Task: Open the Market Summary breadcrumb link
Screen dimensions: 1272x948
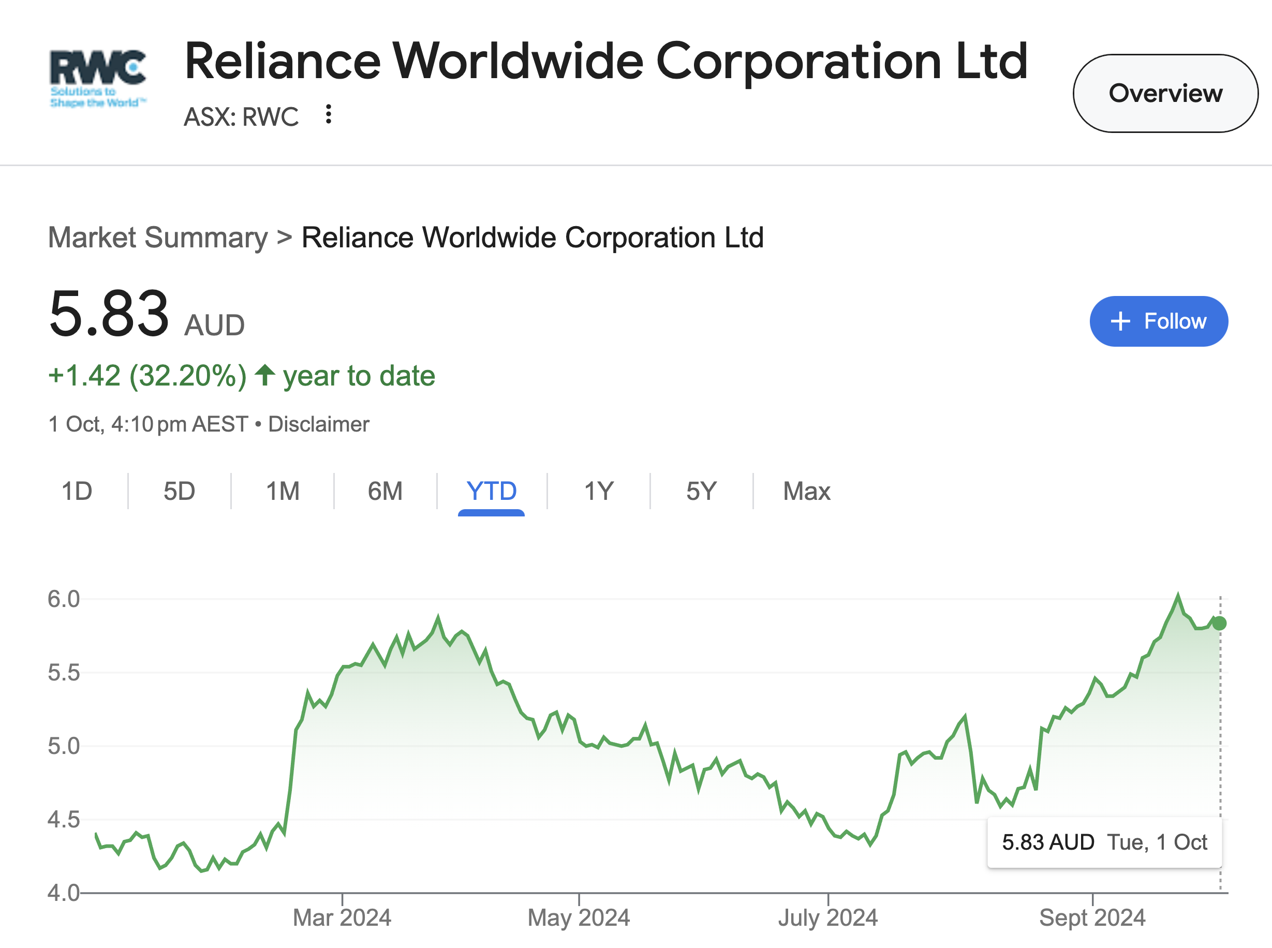Action: click(158, 238)
